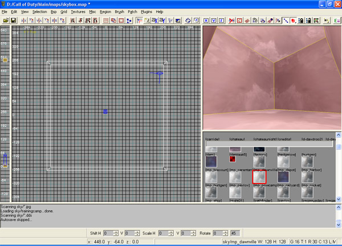This screenshot has width=342, height=246.
Task: Click console log scroll down arrow
Action: click(339, 224)
